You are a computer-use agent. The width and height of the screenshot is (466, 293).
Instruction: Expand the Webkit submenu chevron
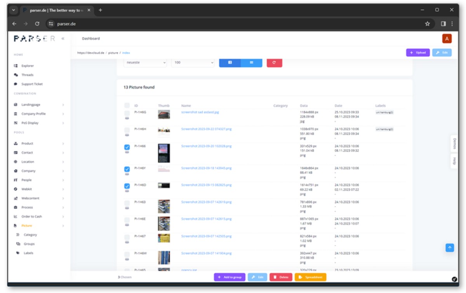(x=63, y=189)
